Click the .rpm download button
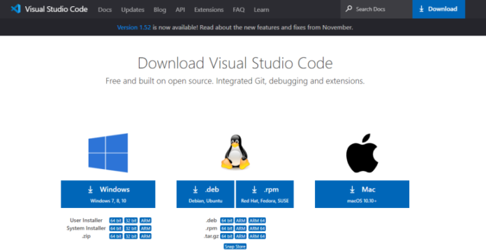The height and width of the screenshot is (252, 486). (265, 194)
